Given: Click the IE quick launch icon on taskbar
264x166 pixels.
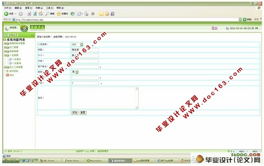Looking at the screenshot, I should click(23, 161).
